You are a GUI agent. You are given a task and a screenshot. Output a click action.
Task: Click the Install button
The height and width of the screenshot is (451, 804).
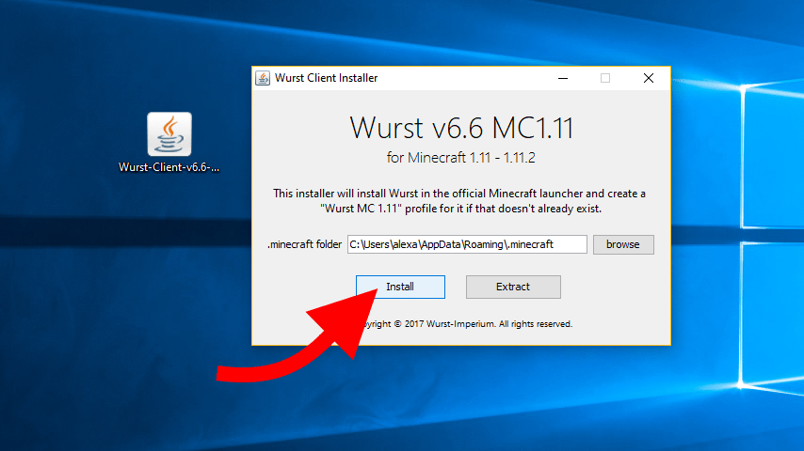400,287
